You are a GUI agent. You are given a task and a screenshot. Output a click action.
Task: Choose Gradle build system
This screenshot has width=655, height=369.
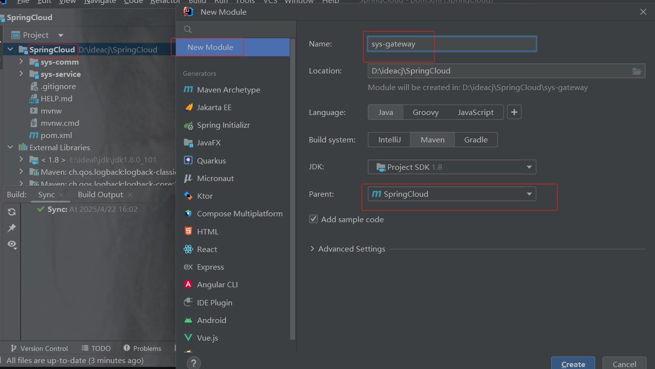click(476, 139)
